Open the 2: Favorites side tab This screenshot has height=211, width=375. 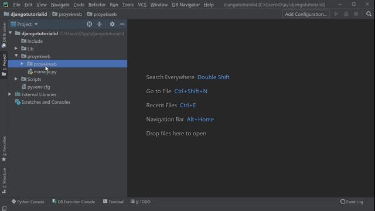pos(4,149)
